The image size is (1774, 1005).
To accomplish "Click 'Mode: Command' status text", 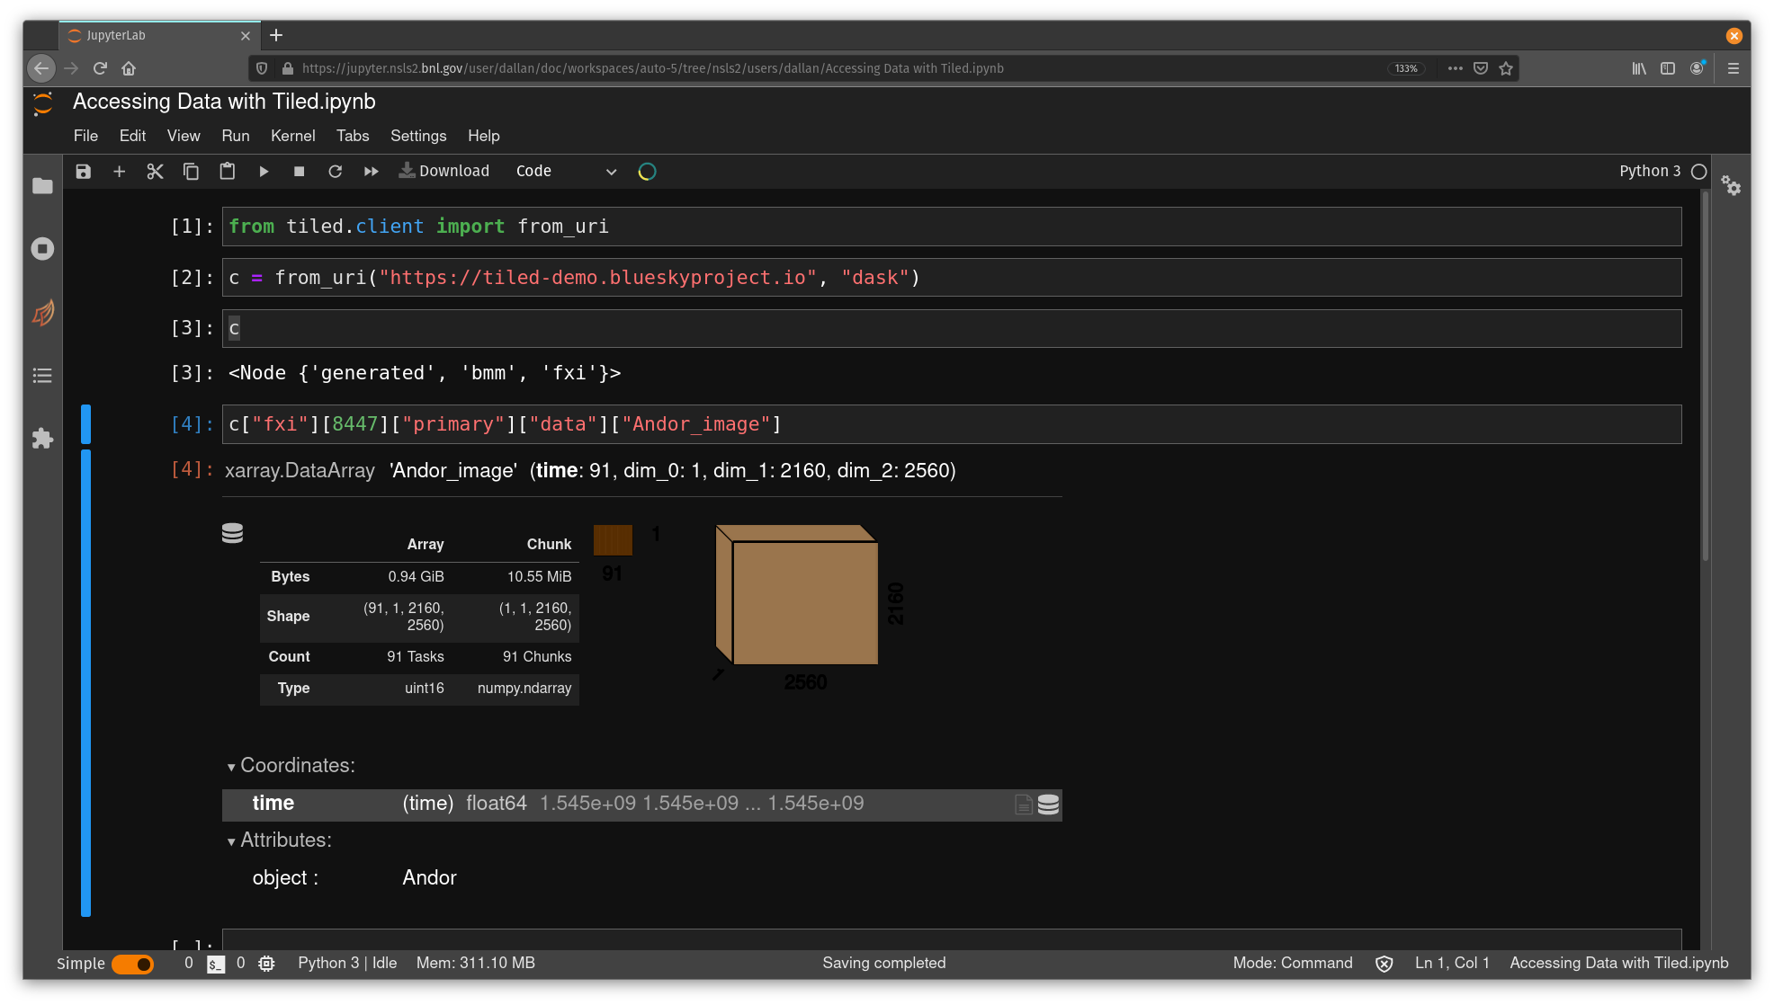I will (1293, 964).
